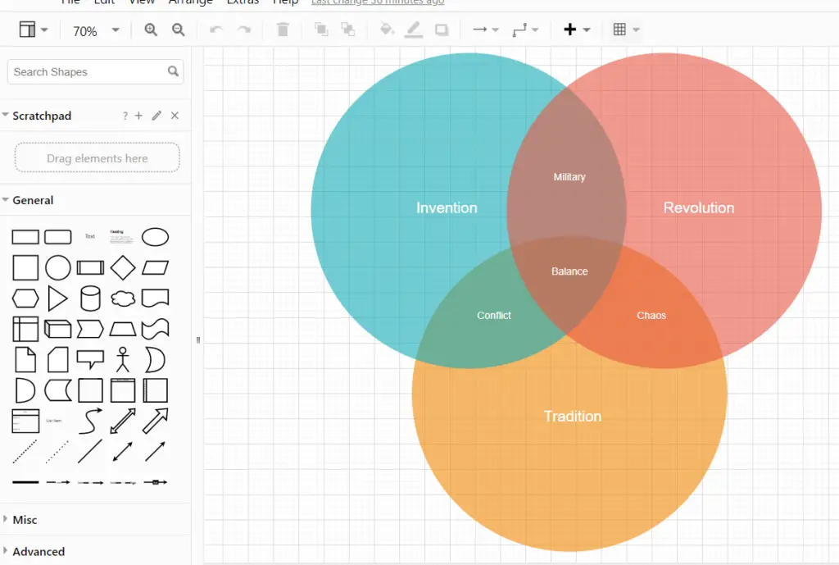The image size is (839, 565).
Task: Click the redo arrow icon
Action: tap(244, 30)
